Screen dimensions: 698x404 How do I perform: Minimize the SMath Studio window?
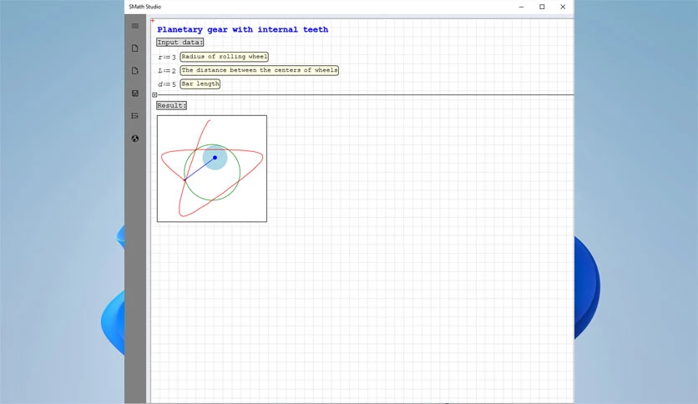521,7
